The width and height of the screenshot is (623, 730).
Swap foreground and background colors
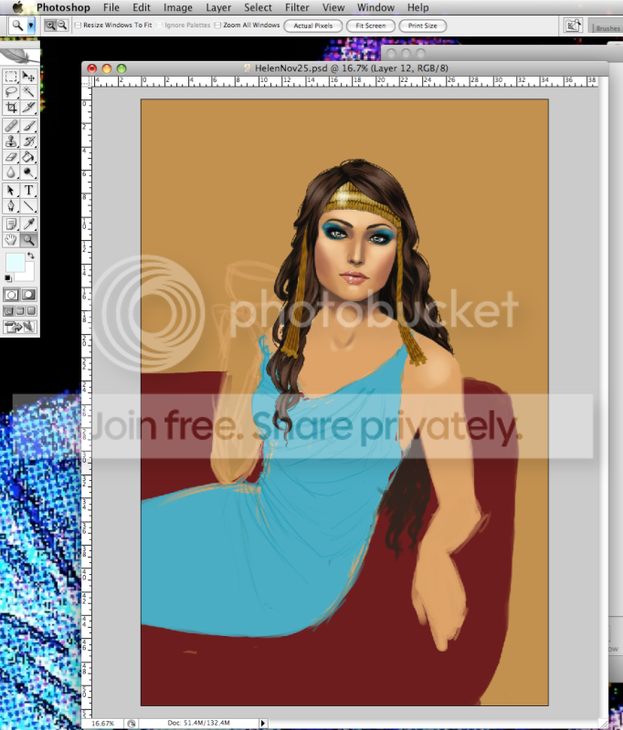[31, 255]
